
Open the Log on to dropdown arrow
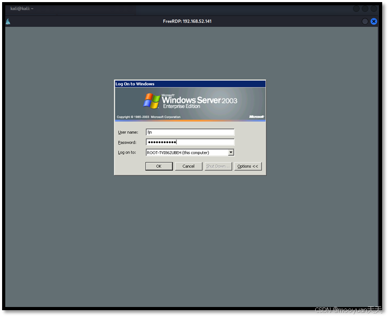pyautogui.click(x=231, y=152)
